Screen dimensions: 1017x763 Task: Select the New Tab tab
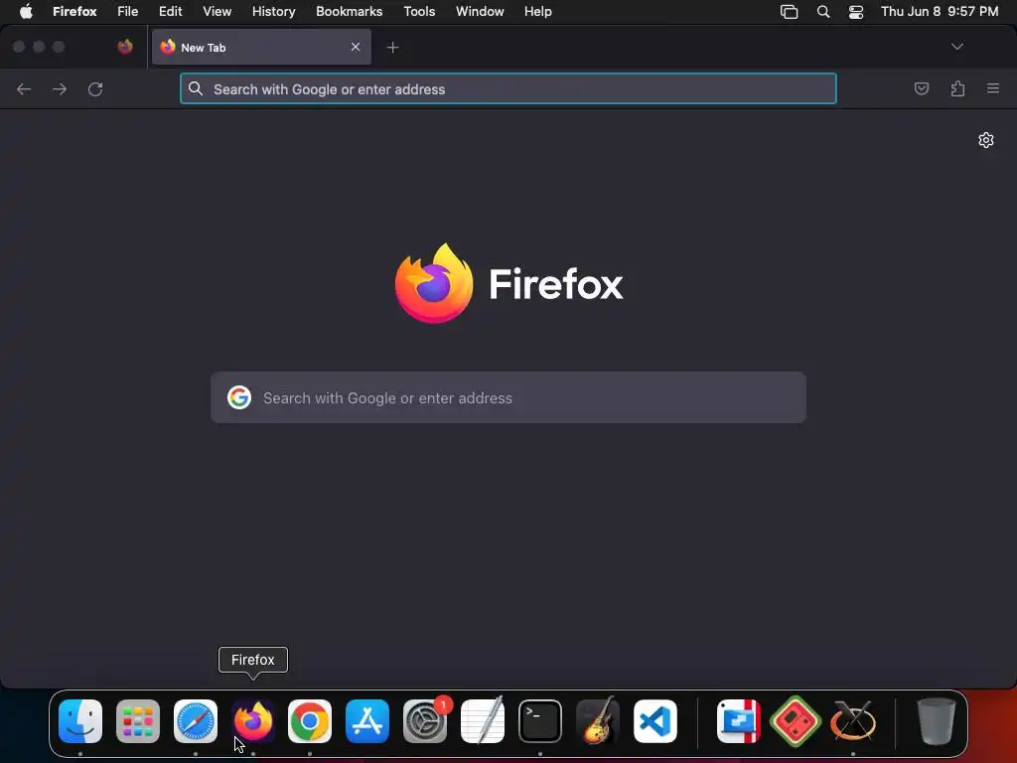click(x=261, y=47)
